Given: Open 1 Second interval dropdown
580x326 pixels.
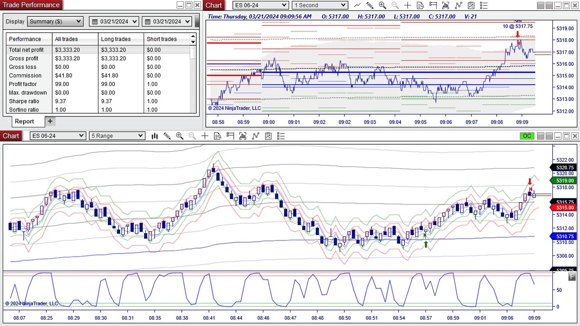Looking at the screenshot, I should (320, 5).
